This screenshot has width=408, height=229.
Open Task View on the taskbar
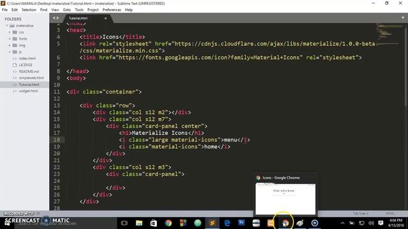pyautogui.click(x=124, y=223)
